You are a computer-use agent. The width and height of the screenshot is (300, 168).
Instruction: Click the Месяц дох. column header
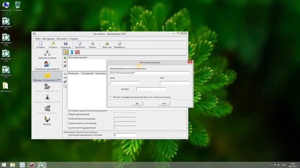pos(74,73)
